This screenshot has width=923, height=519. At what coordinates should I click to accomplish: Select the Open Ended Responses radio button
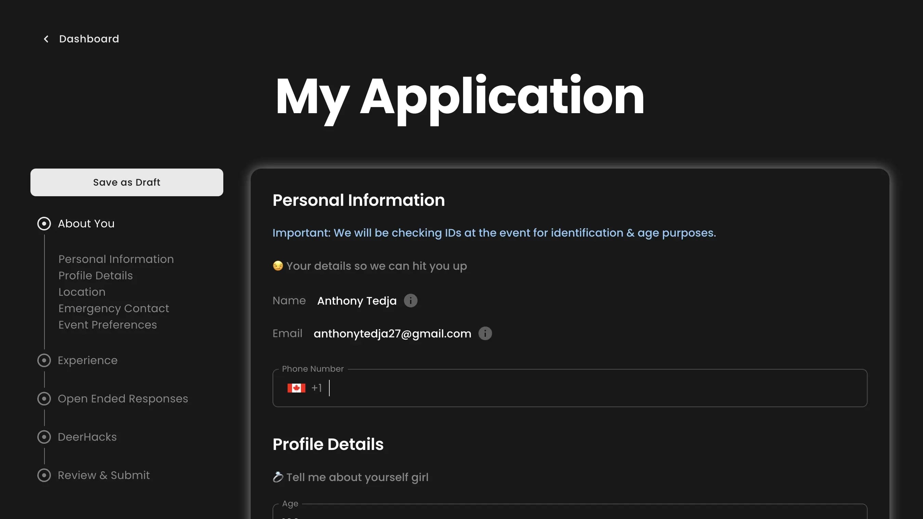[x=44, y=399]
